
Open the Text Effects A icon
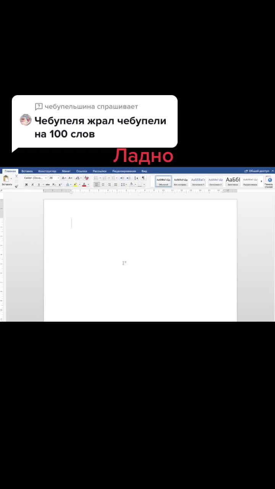(68, 185)
